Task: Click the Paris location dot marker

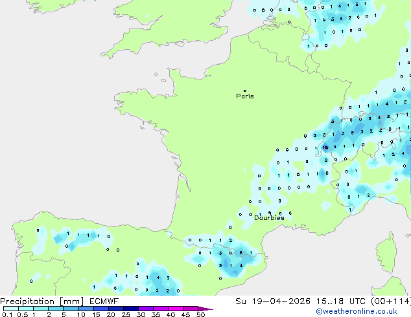Action: click(x=245, y=91)
